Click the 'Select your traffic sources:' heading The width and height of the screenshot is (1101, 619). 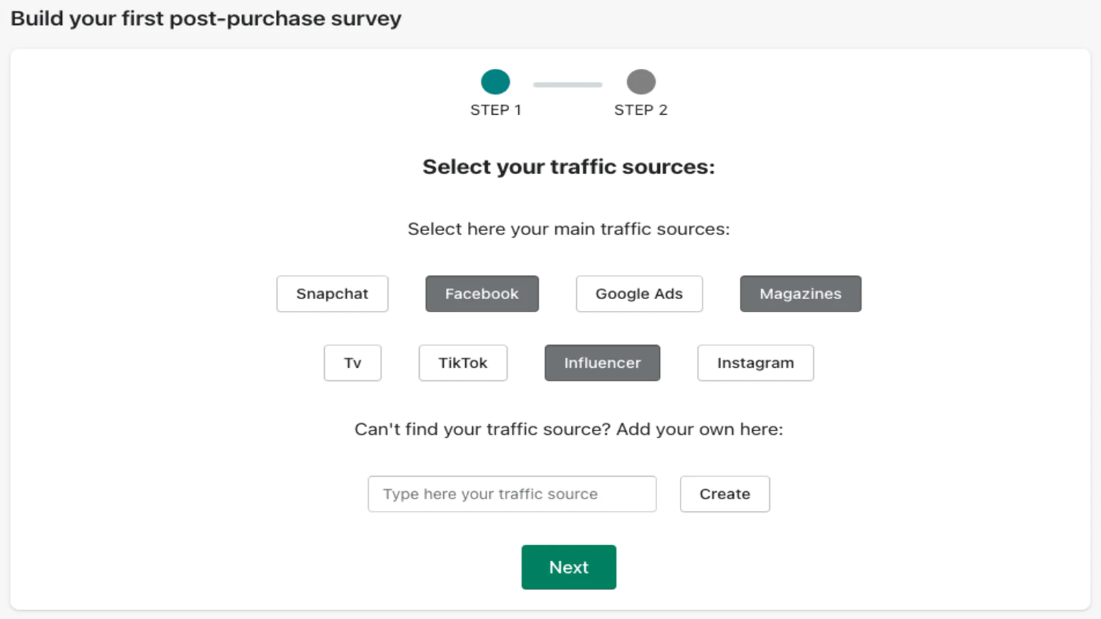coord(568,166)
